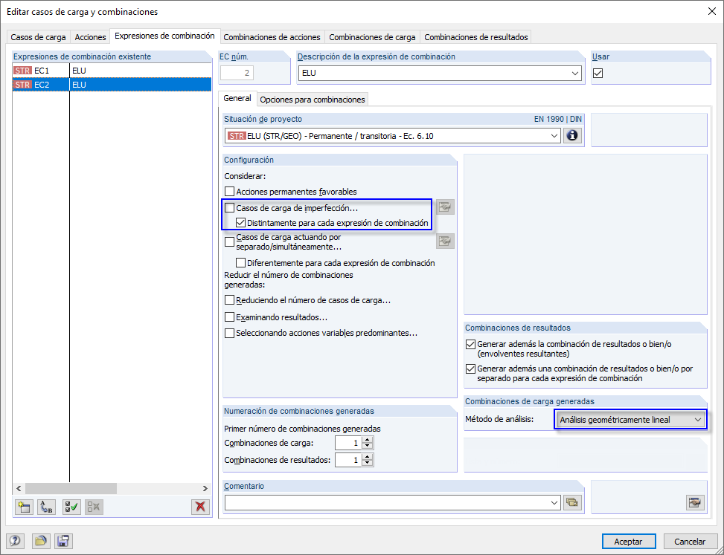724x555 pixels.
Task: Check Diferentemente para cada expresión de combinación
Action: pos(240,263)
